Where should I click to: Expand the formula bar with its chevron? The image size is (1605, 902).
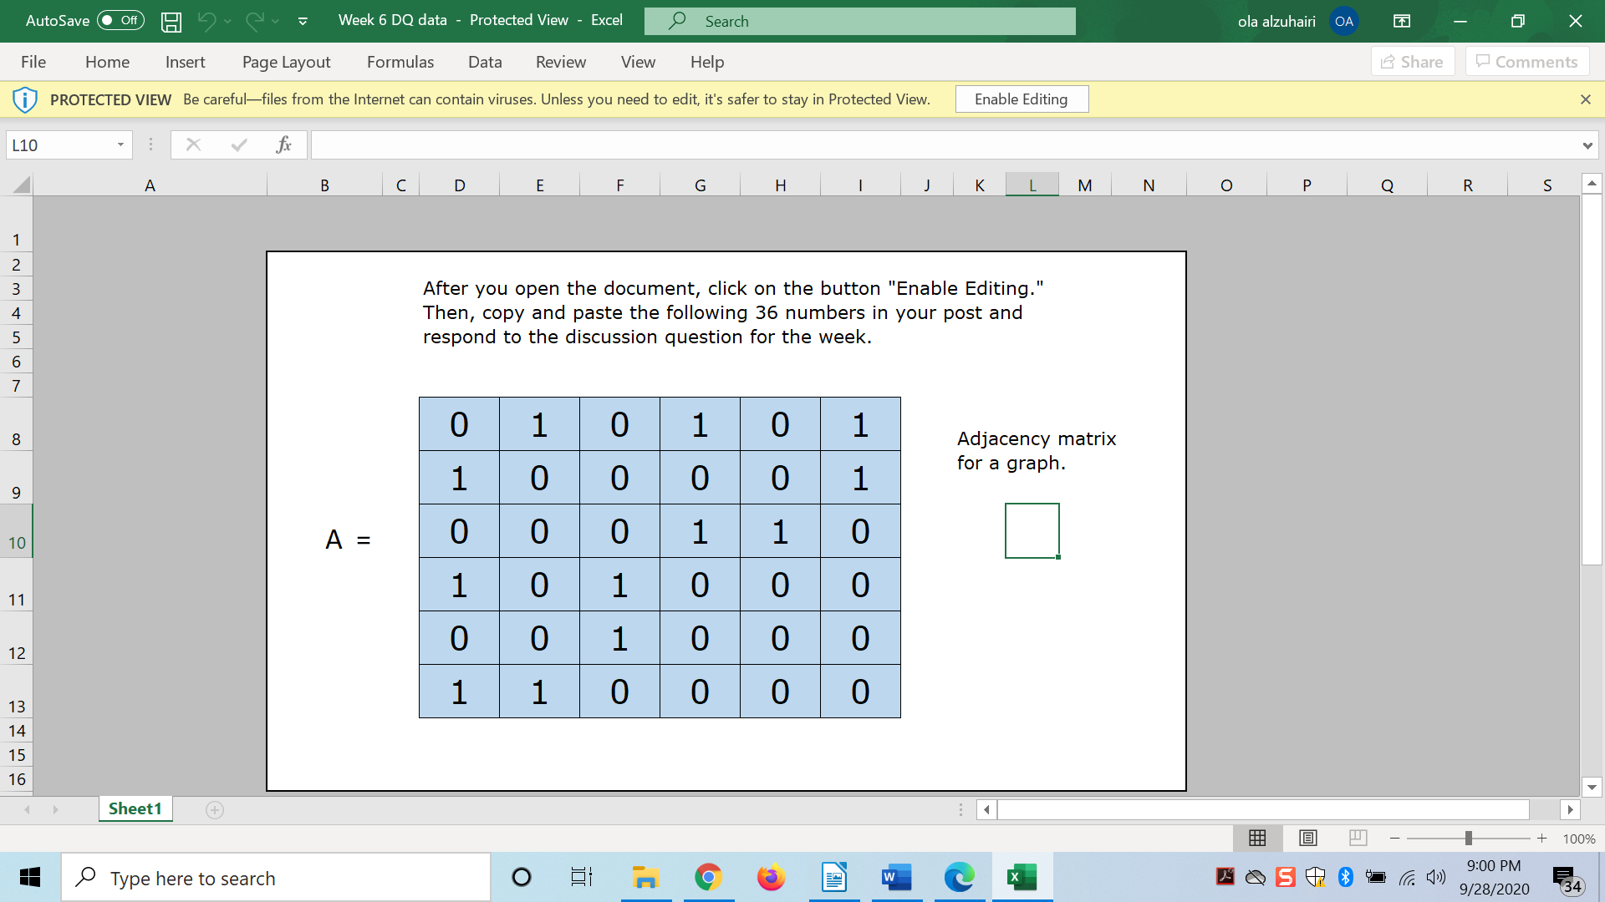click(x=1587, y=144)
